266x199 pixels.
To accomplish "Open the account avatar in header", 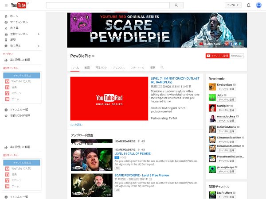I will point(258,5).
